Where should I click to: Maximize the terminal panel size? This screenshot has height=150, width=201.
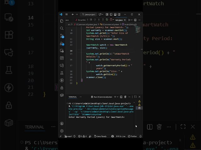135,97
